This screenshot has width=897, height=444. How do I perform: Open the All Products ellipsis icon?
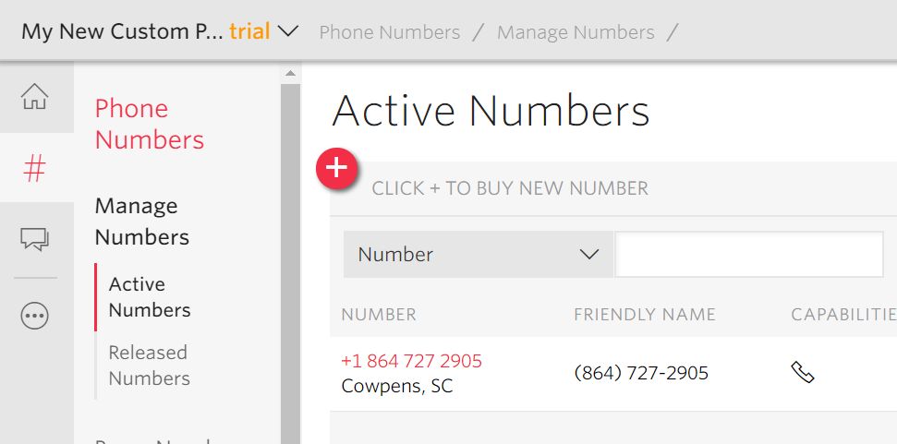coord(35,316)
